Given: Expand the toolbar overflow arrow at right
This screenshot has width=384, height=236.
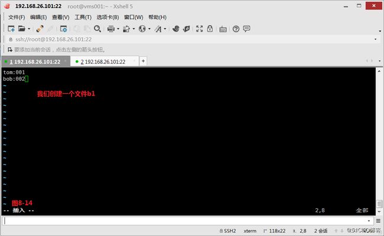Looking at the screenshot, I should click(380, 31).
